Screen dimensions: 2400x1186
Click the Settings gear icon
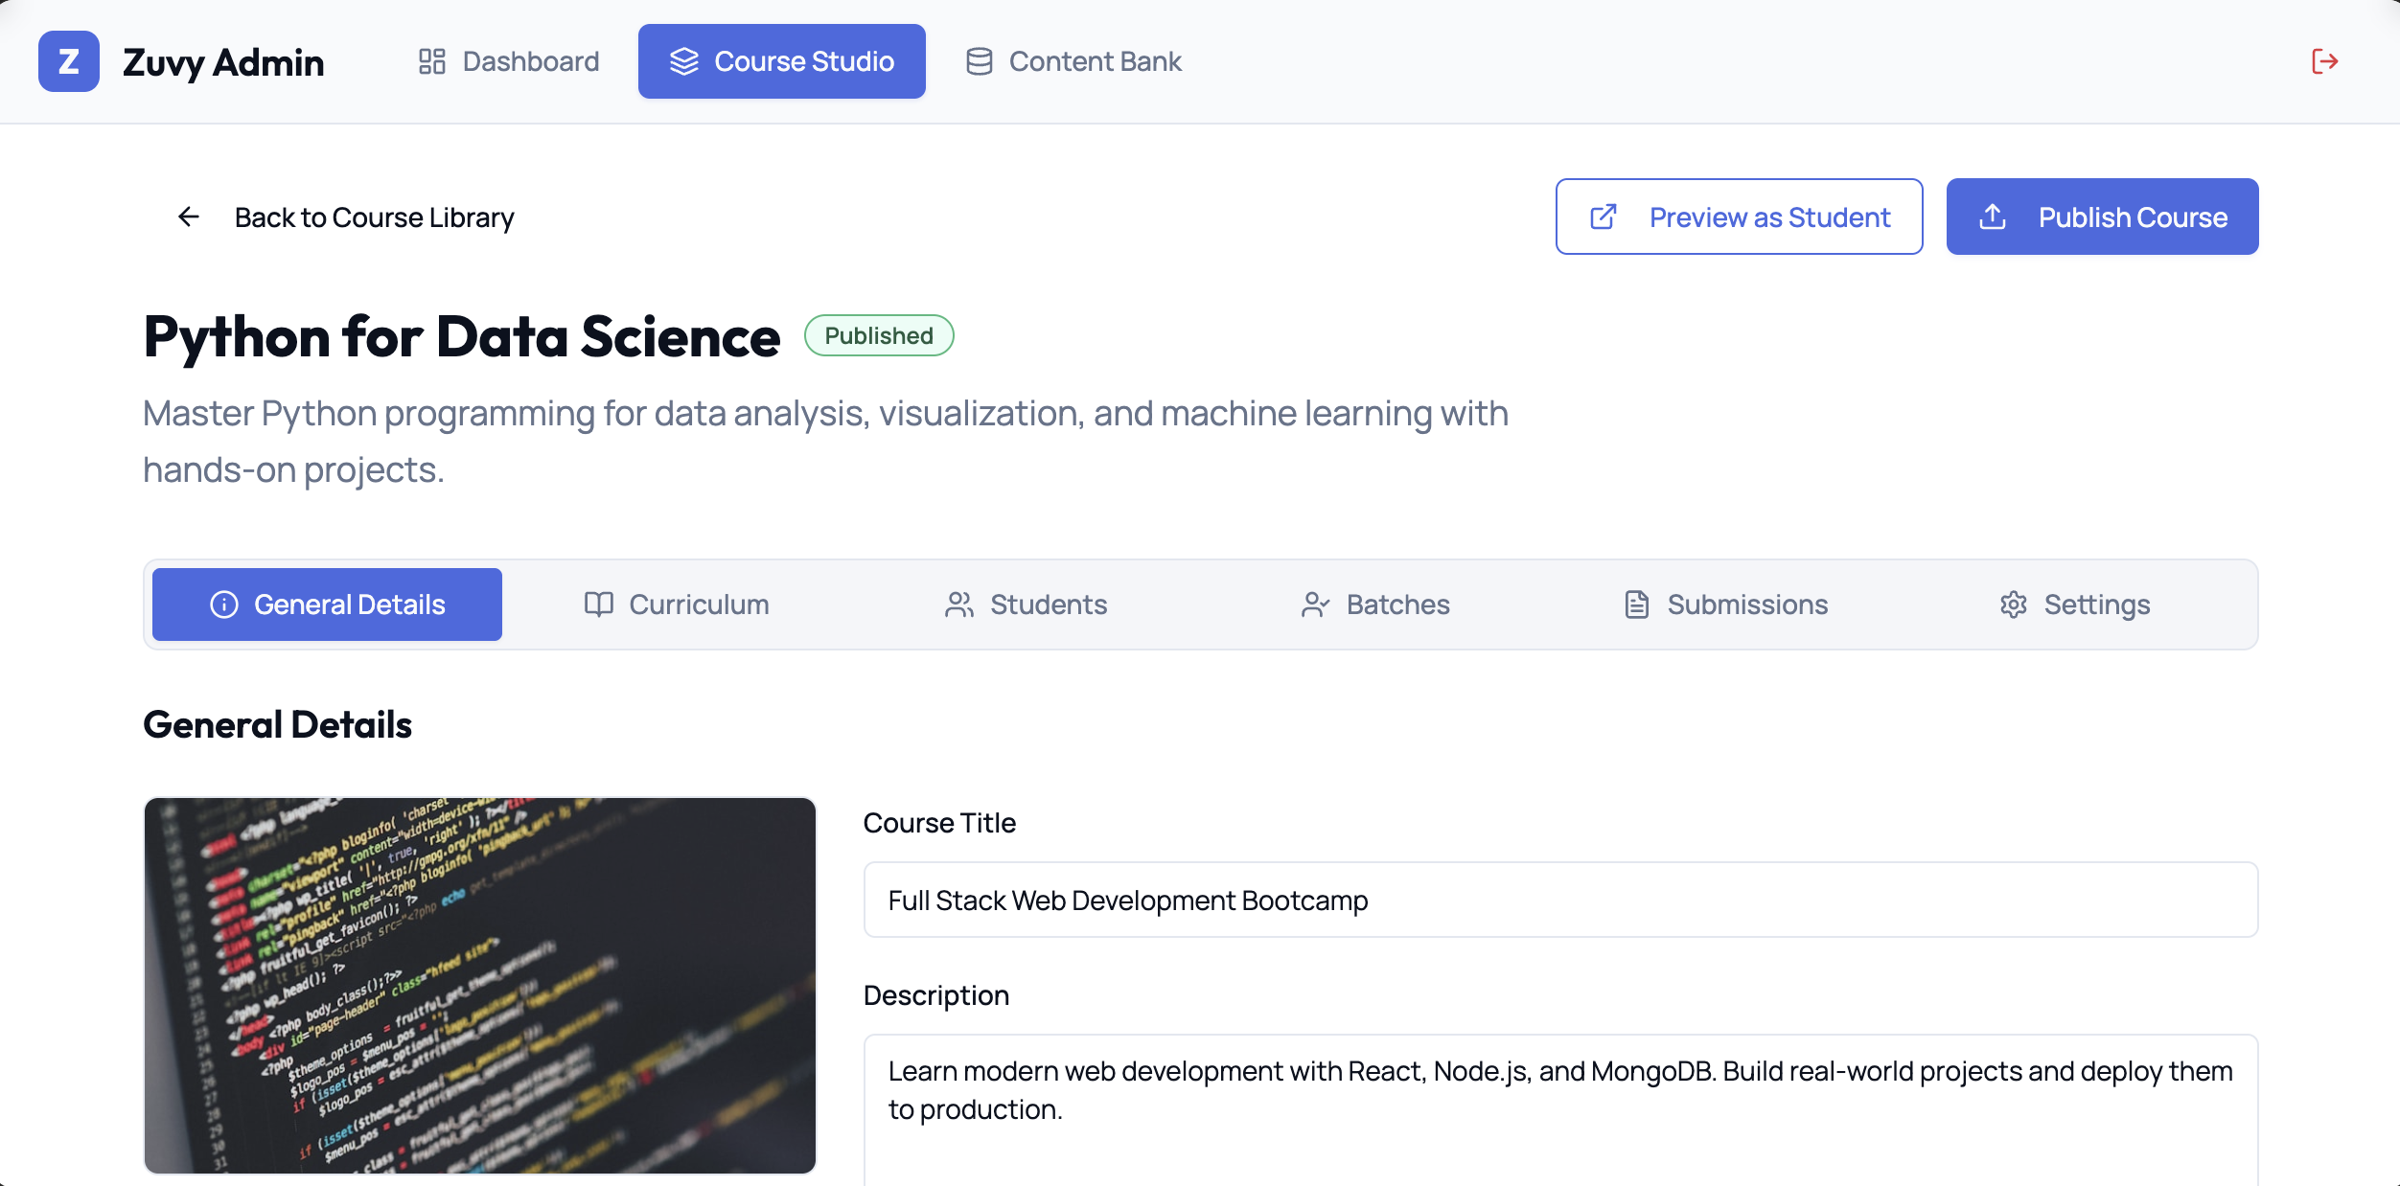click(2013, 604)
